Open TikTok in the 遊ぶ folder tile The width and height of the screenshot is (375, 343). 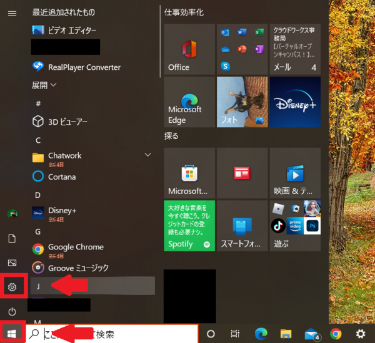[278, 226]
